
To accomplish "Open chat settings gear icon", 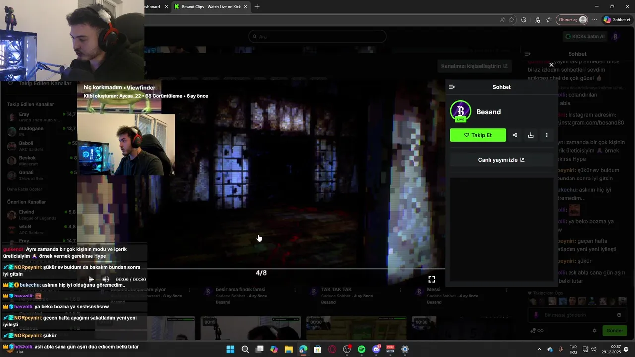I will 594,331.
